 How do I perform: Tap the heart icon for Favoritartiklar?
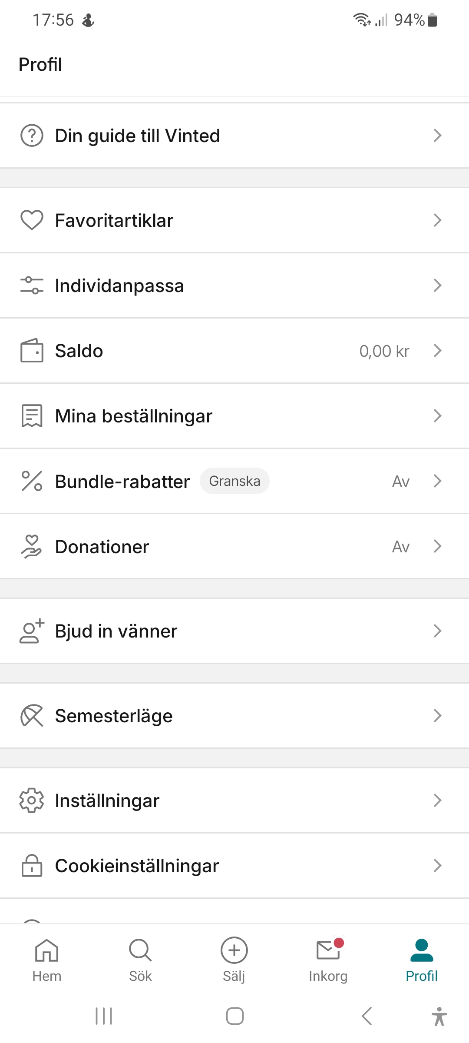32,220
